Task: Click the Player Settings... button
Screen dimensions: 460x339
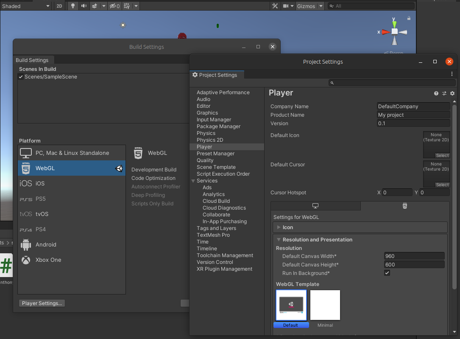Action: (42, 303)
